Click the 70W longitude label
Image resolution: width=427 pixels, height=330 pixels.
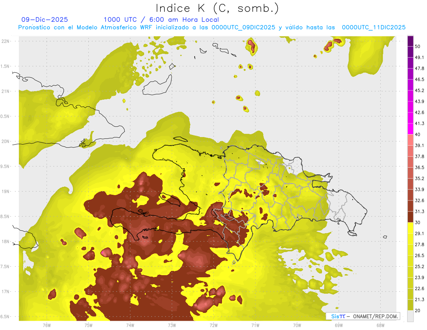[297, 325]
